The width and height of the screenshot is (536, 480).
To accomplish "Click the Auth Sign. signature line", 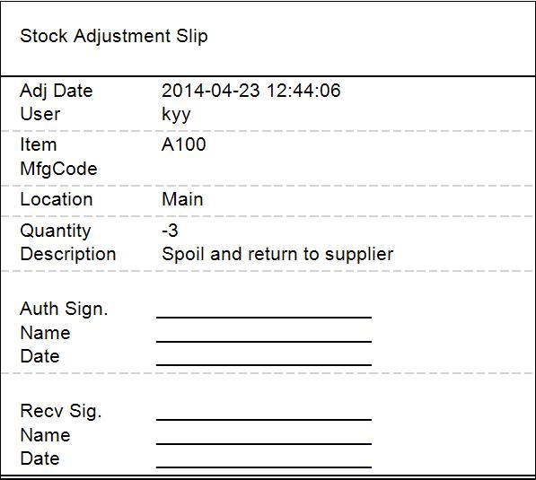I will click(264, 318).
